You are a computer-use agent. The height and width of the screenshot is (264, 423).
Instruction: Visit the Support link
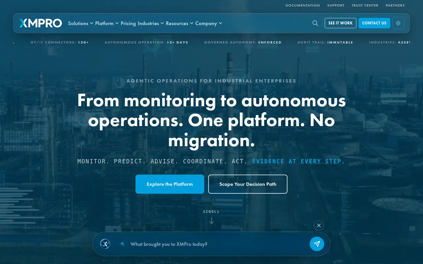tap(336, 5)
